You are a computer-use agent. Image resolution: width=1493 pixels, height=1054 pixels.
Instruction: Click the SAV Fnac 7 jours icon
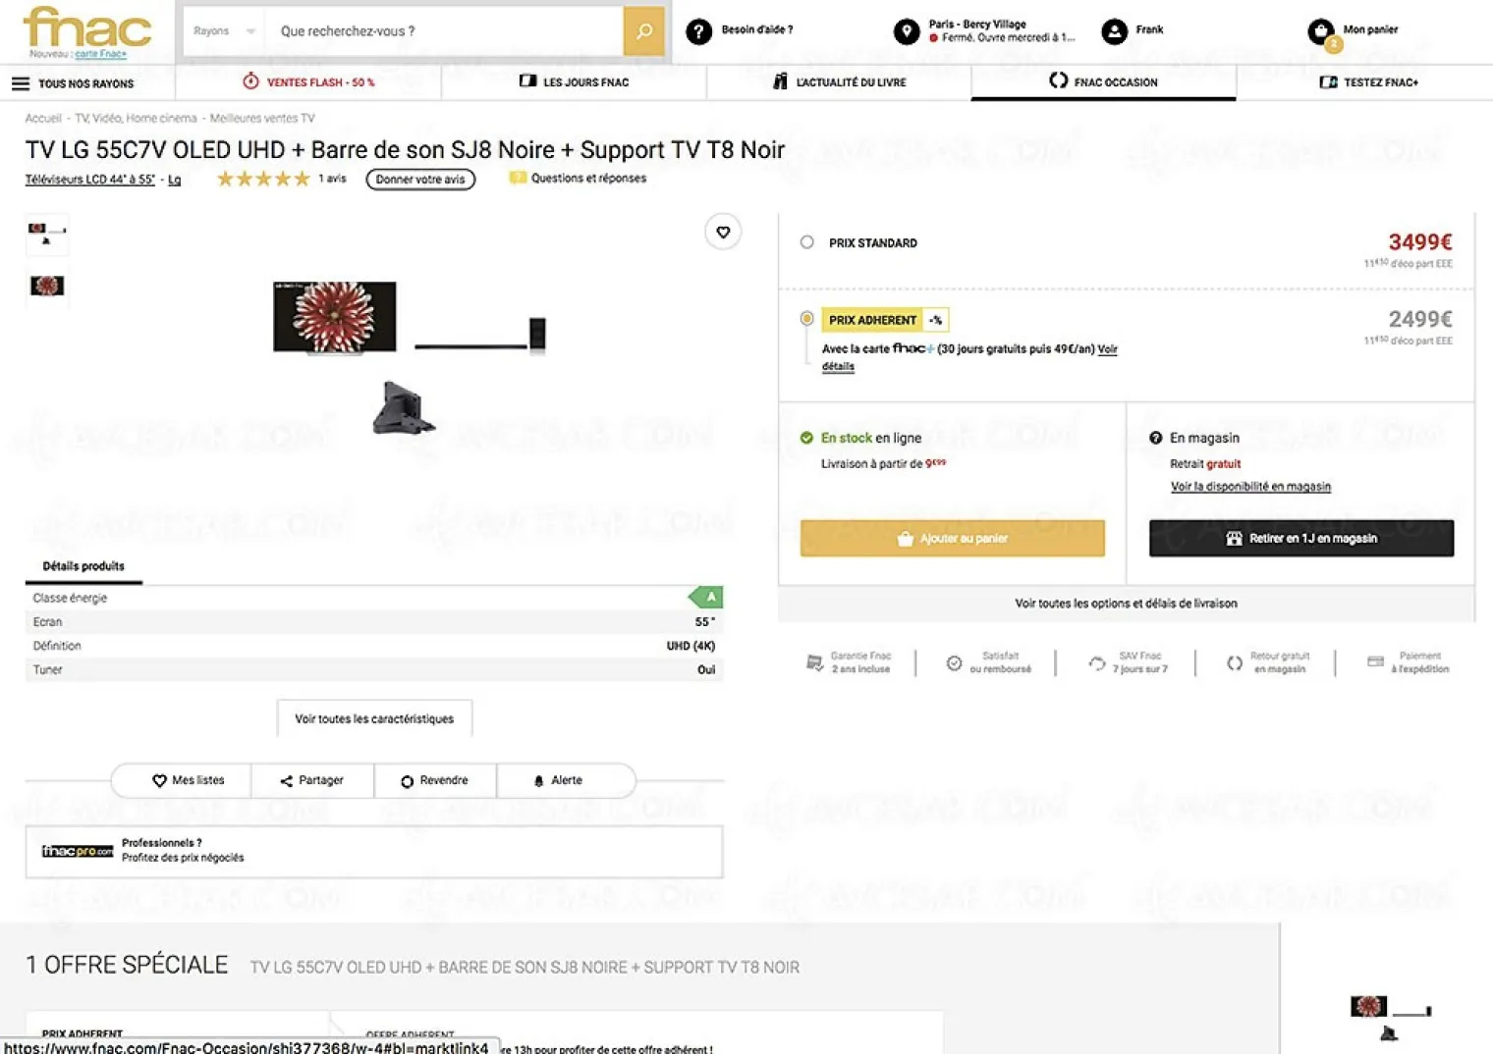1096,662
